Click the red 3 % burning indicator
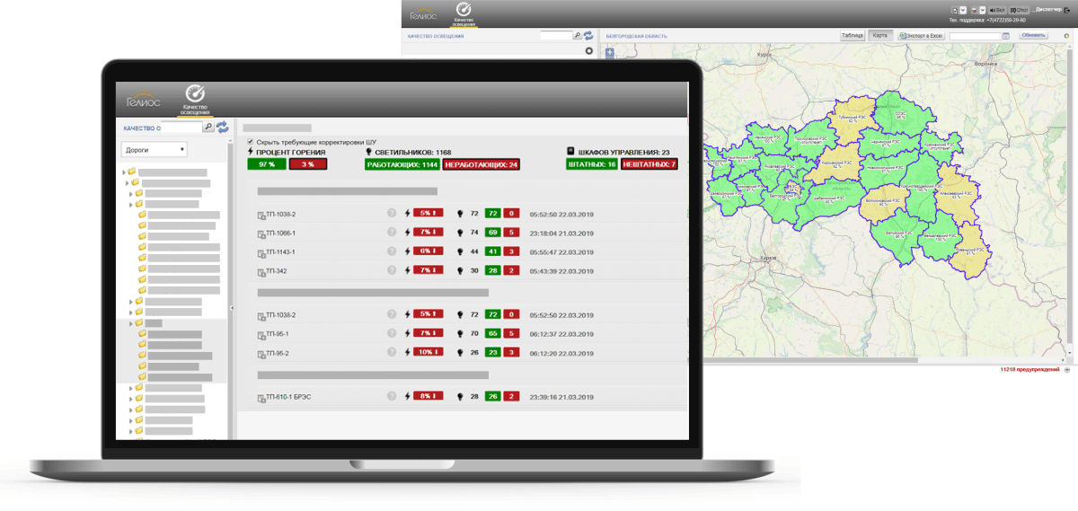Viewport: 1078px width, 511px height. pyautogui.click(x=308, y=164)
